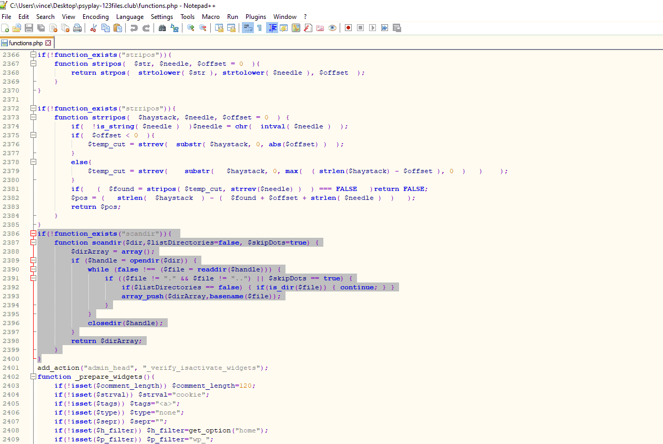663x444 pixels.
Task: Collapse the strripos function fold at line 2373
Action: (33, 117)
